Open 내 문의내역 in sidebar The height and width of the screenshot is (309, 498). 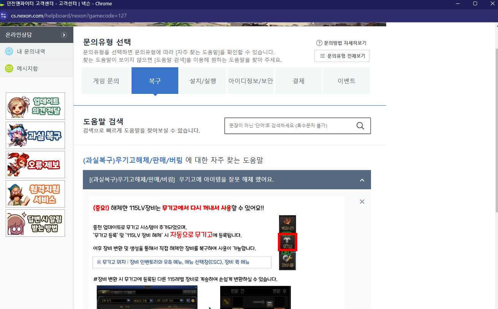[31, 51]
